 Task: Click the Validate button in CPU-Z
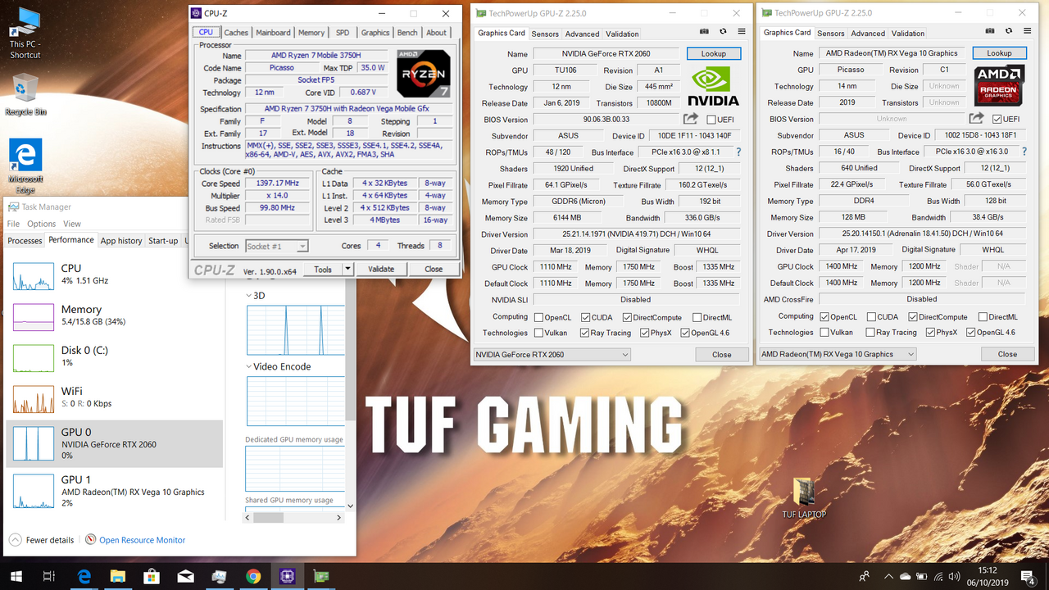point(381,269)
